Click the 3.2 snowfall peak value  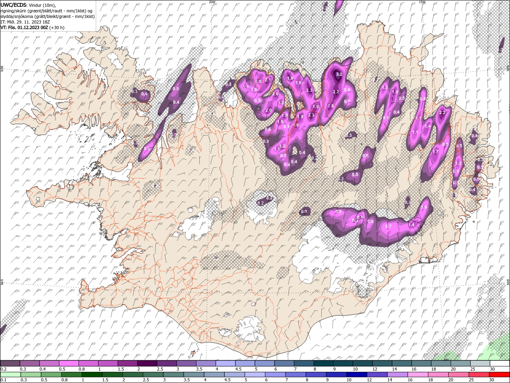[x=339, y=74]
